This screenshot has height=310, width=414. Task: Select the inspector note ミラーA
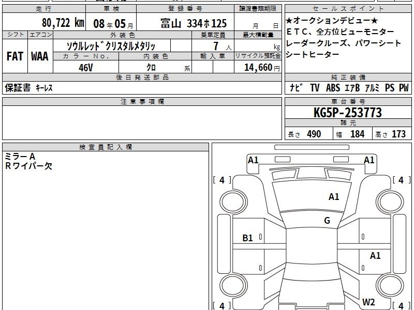[20, 157]
